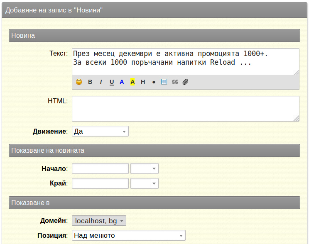Click into the HTML text area
Viewport: 309px width, 244px height.
[x=186, y=109]
